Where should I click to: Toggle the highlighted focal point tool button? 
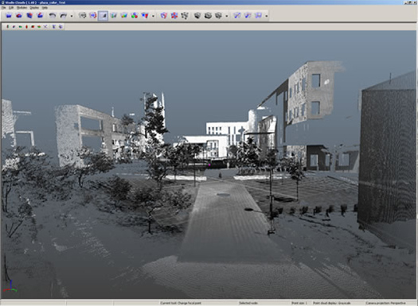click(103, 16)
